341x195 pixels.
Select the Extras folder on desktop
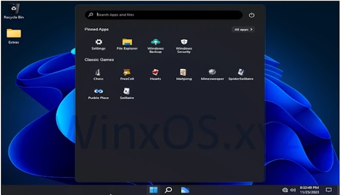pyautogui.click(x=14, y=36)
